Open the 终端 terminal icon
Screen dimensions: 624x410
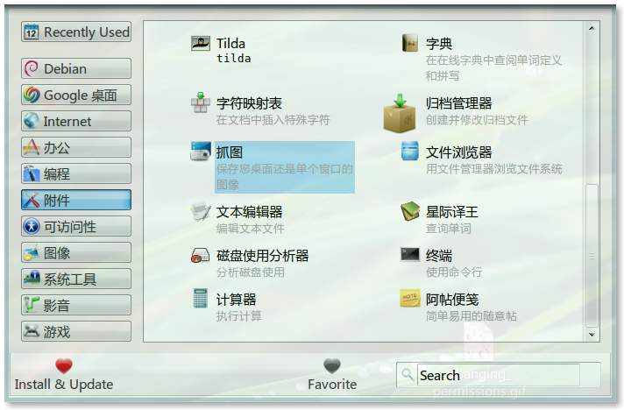410,255
